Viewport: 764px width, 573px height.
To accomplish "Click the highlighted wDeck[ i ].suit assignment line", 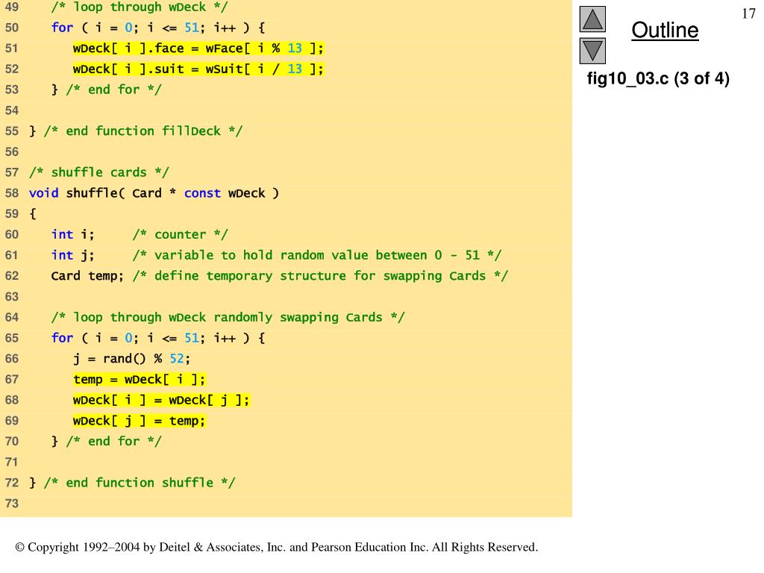I will tap(198, 69).
